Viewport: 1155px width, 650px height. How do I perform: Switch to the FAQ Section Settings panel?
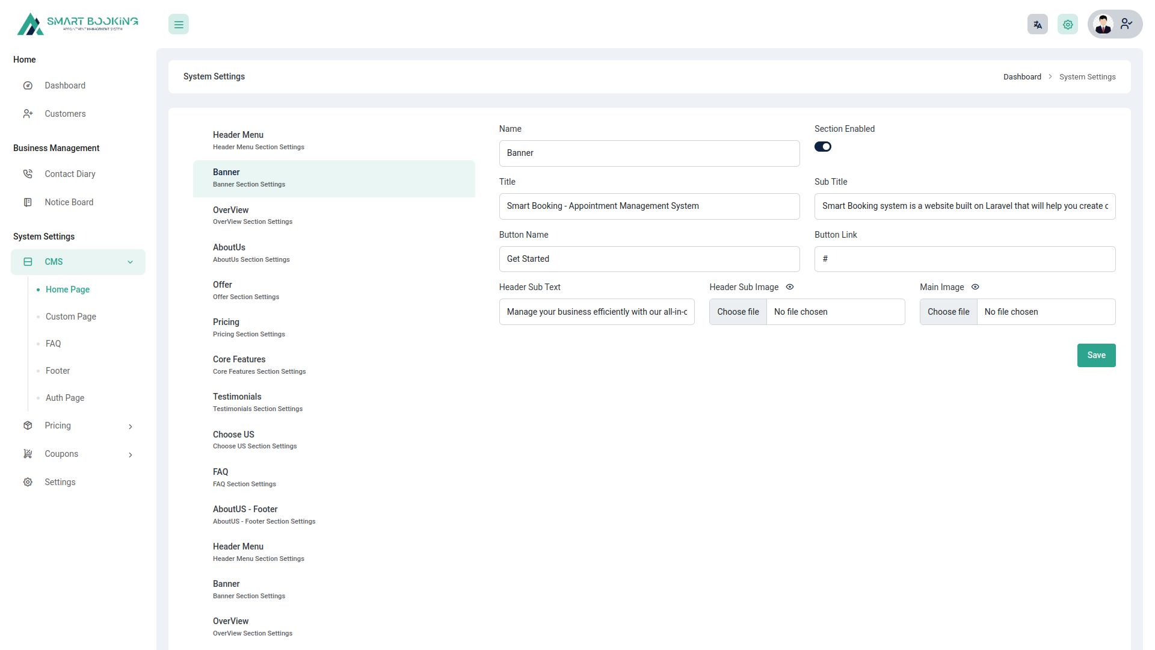click(x=244, y=477)
